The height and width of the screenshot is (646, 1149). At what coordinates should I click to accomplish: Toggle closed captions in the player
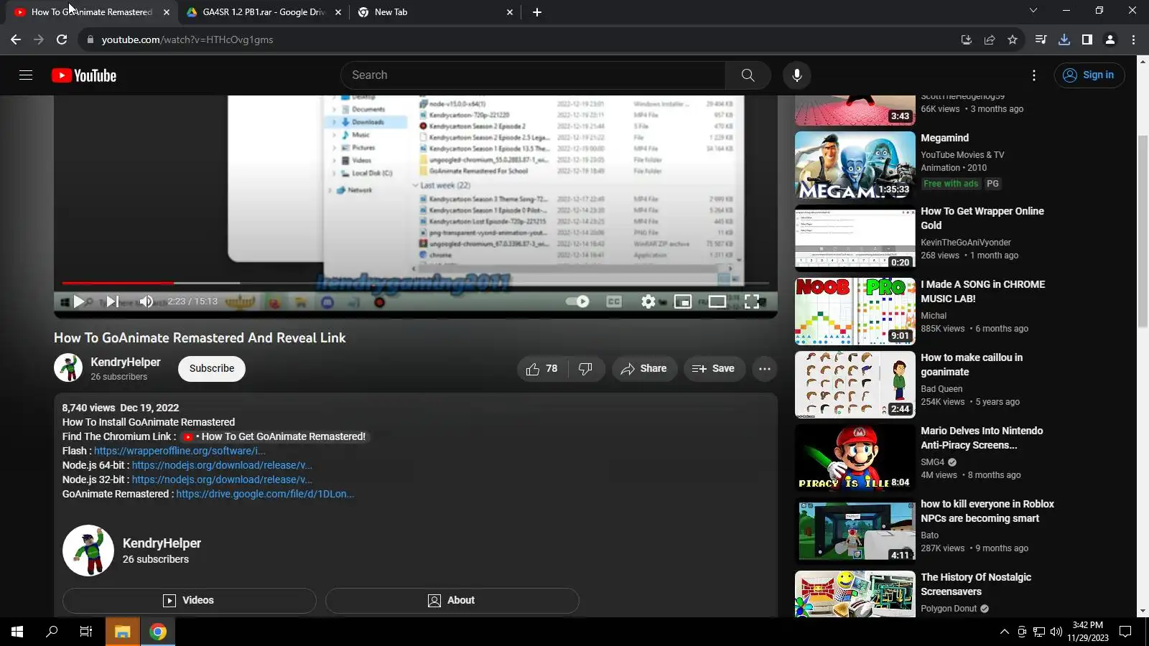pos(614,301)
